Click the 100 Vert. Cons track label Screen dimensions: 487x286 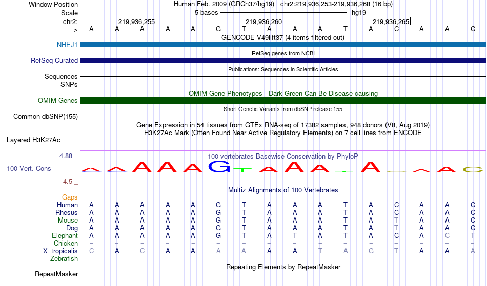pyautogui.click(x=29, y=168)
